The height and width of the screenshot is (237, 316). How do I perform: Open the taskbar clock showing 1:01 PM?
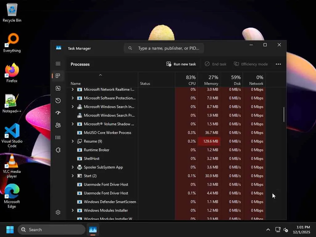(x=301, y=230)
